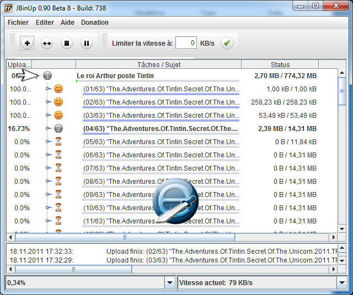Click hourglass icon of file 10/63
Screen dimensions: 353x295
(58, 208)
